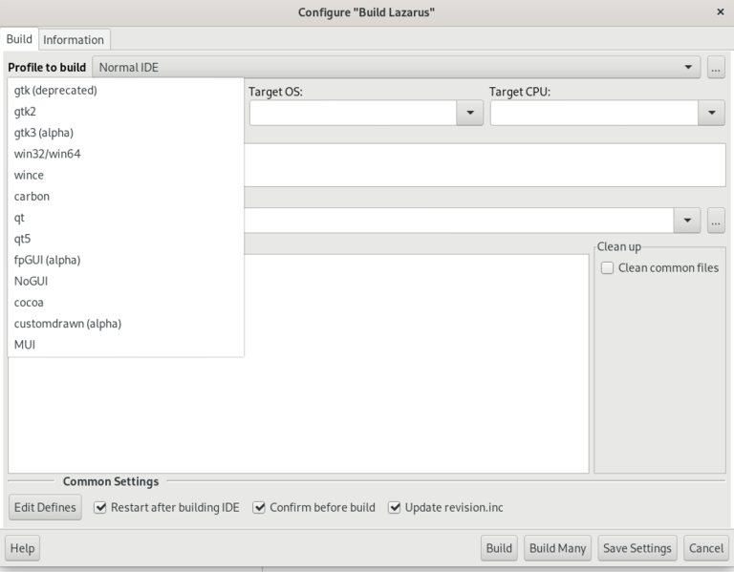This screenshot has width=734, height=572.
Task: Click the Build button
Action: click(x=499, y=548)
